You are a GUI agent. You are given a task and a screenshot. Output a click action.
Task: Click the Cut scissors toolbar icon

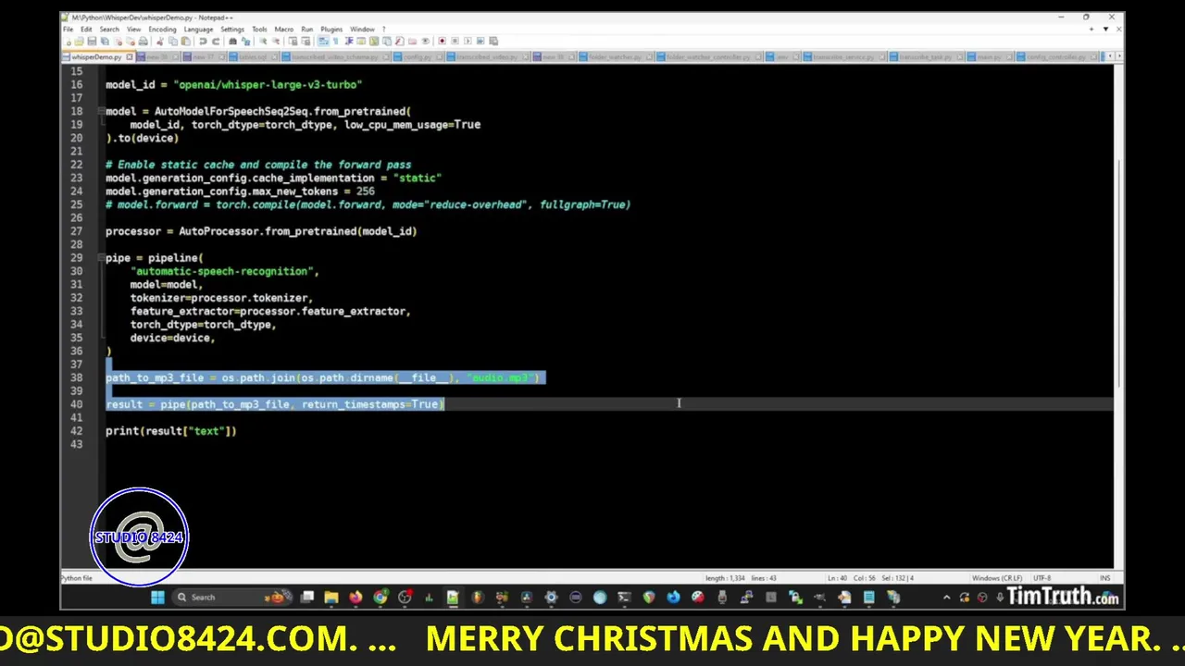tap(160, 41)
